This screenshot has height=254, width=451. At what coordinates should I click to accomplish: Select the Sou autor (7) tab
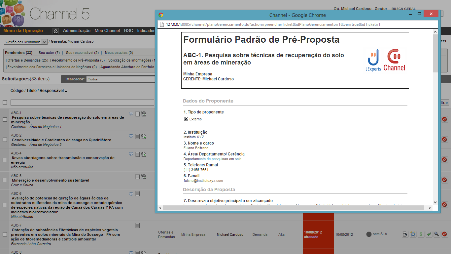click(49, 53)
